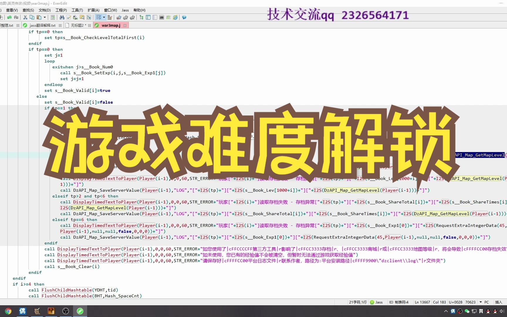507x317 pixels.
Task: Click the Ln 13667 status bar entry
Action: (422, 302)
